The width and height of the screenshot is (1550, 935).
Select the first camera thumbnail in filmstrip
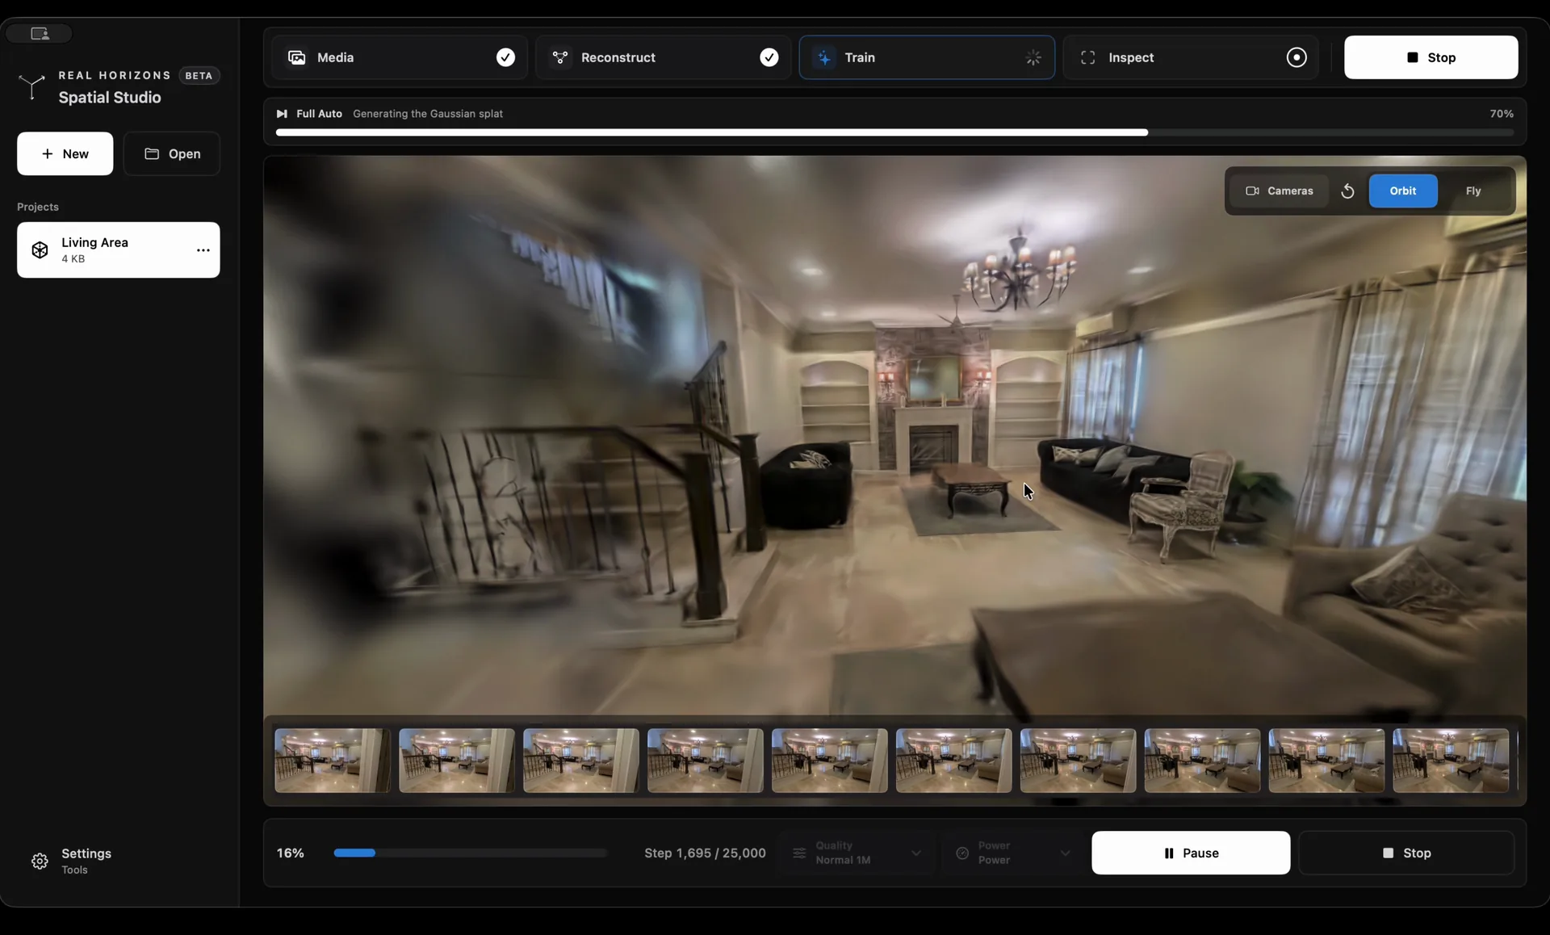(x=333, y=761)
